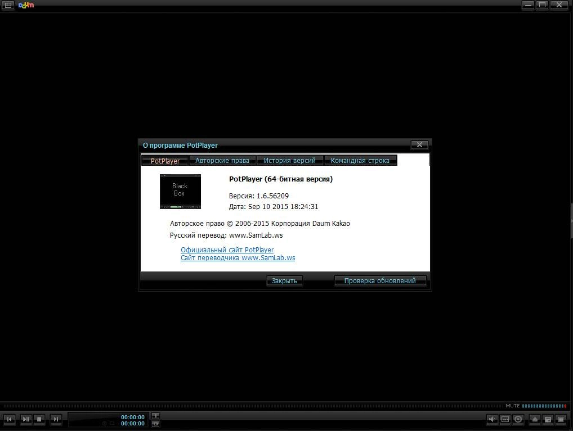Close the О программе PotPlayer dialog
The width and height of the screenshot is (573, 431).
419,145
